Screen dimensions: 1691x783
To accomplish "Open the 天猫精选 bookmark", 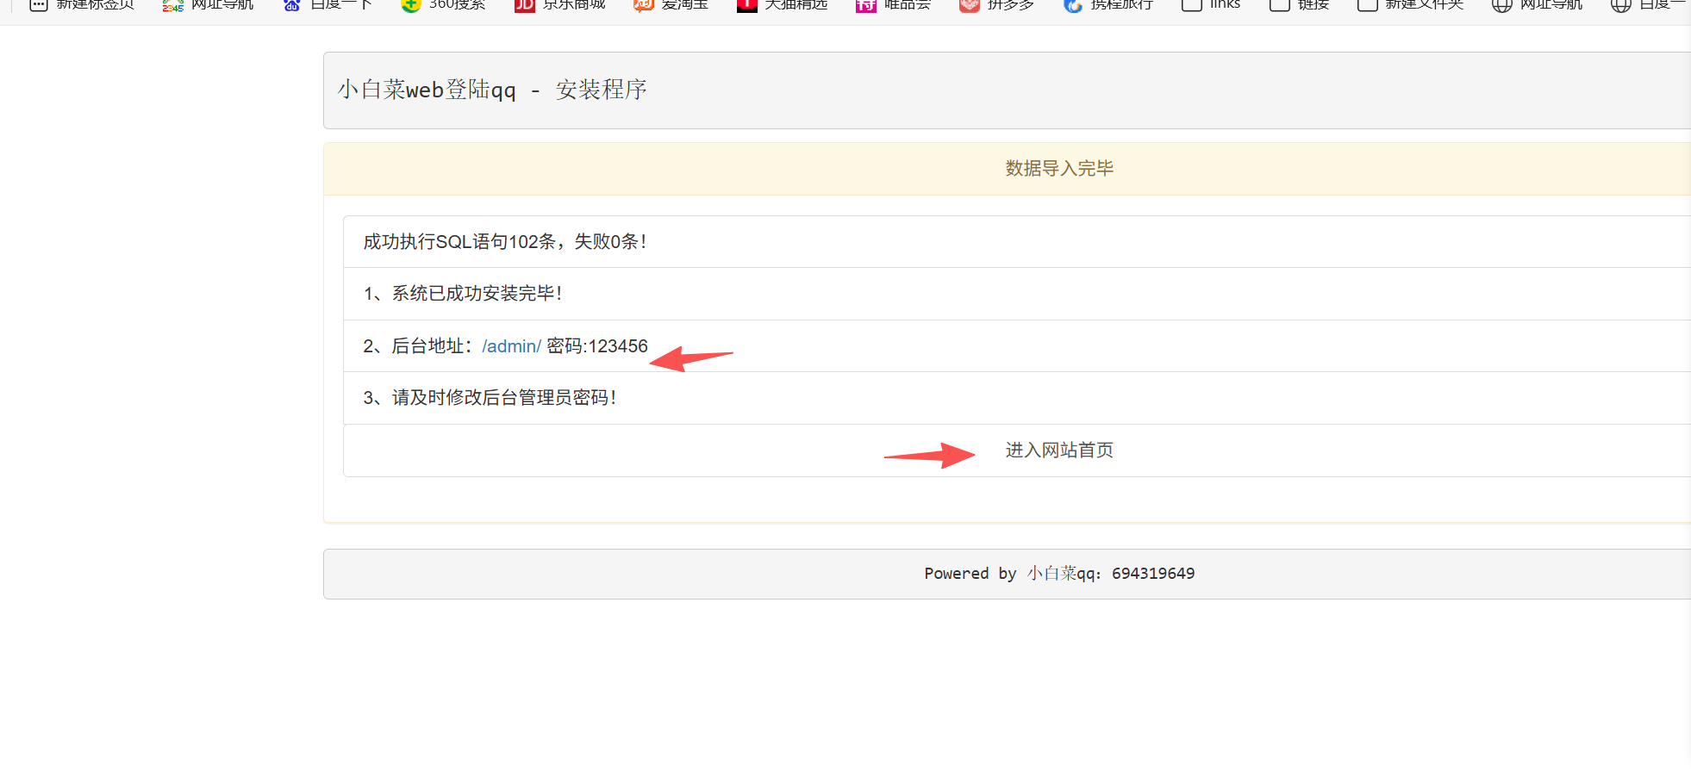I will click(782, 5).
